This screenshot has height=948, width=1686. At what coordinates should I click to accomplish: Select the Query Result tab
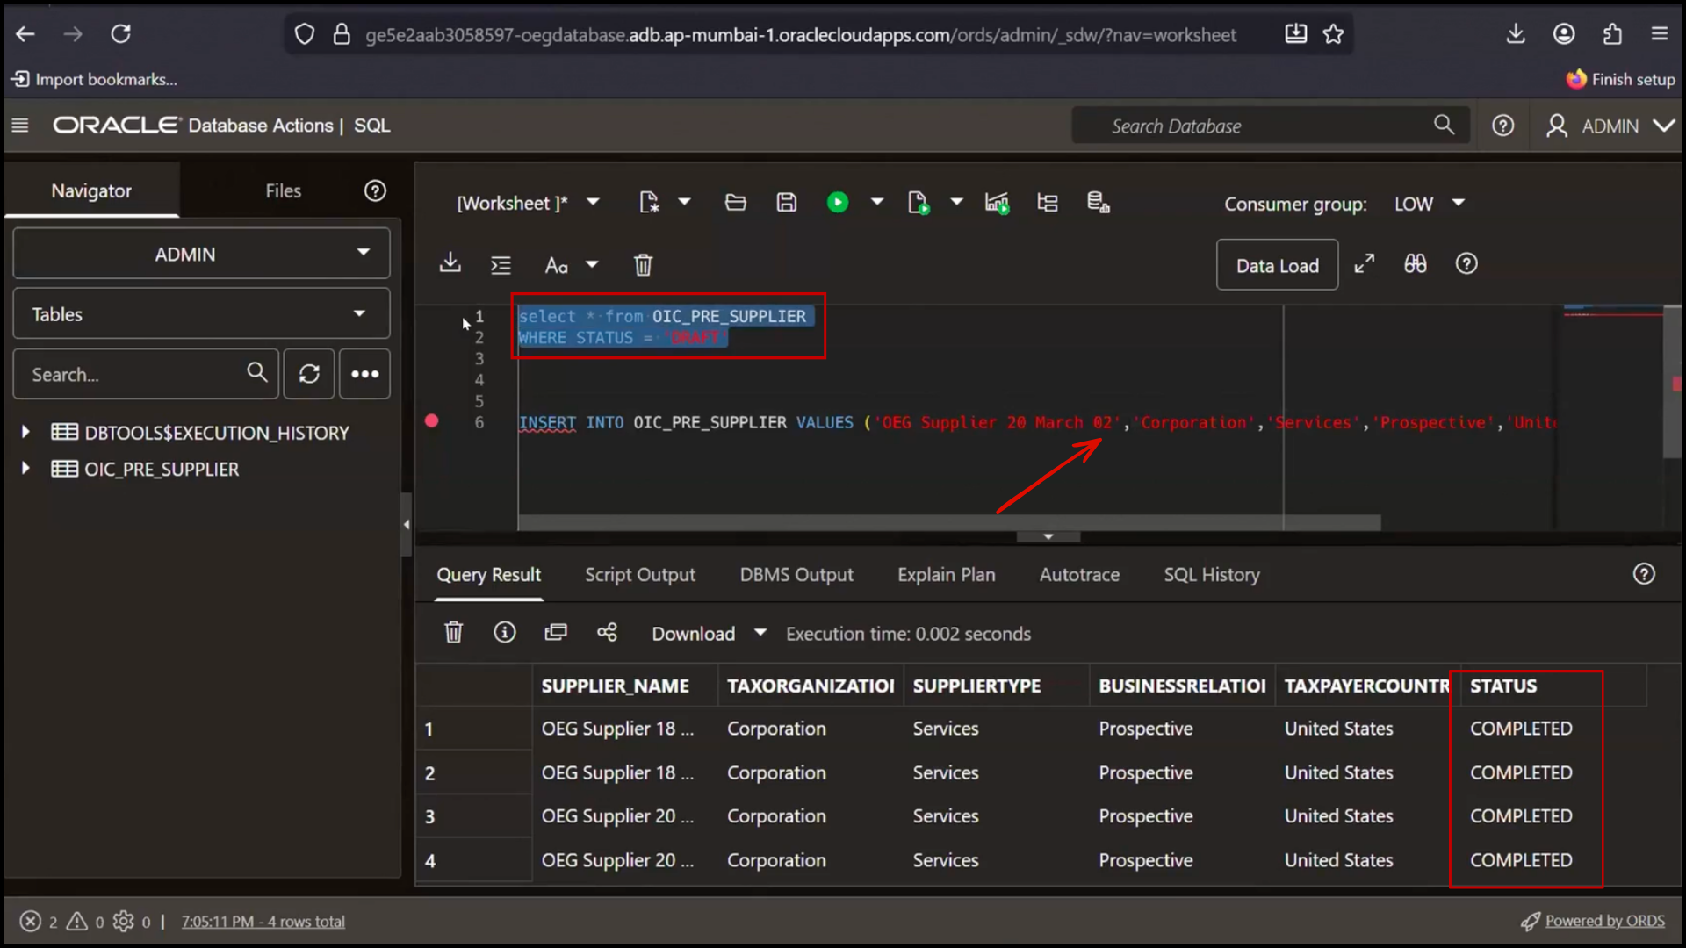(x=489, y=575)
